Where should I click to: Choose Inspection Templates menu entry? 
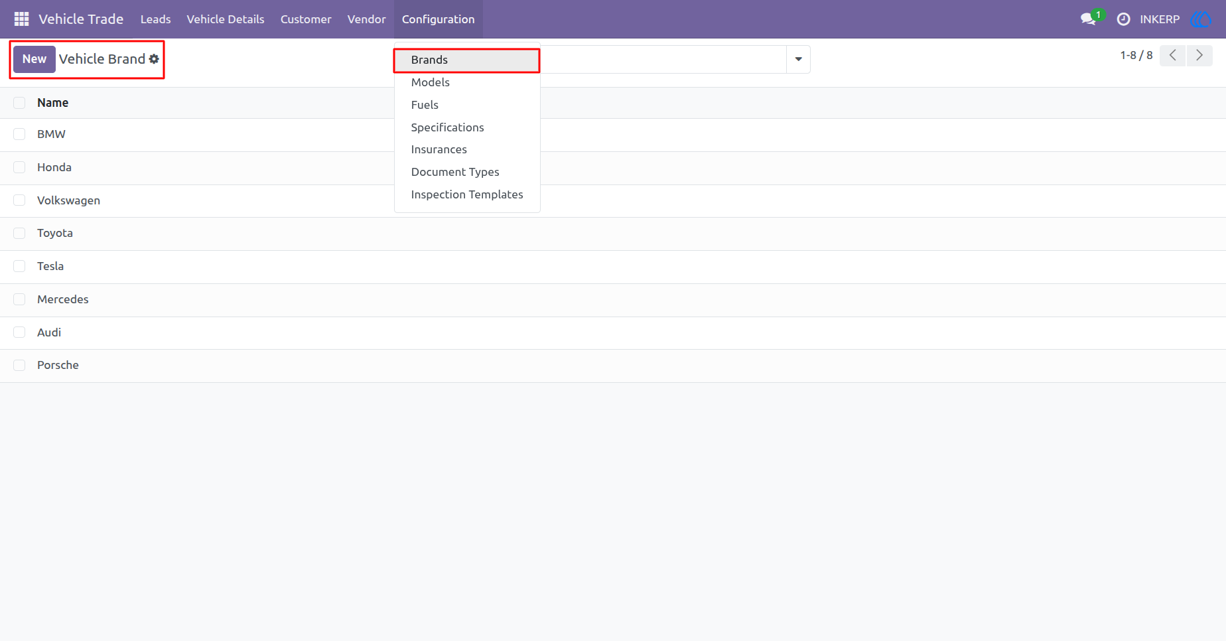click(x=467, y=194)
